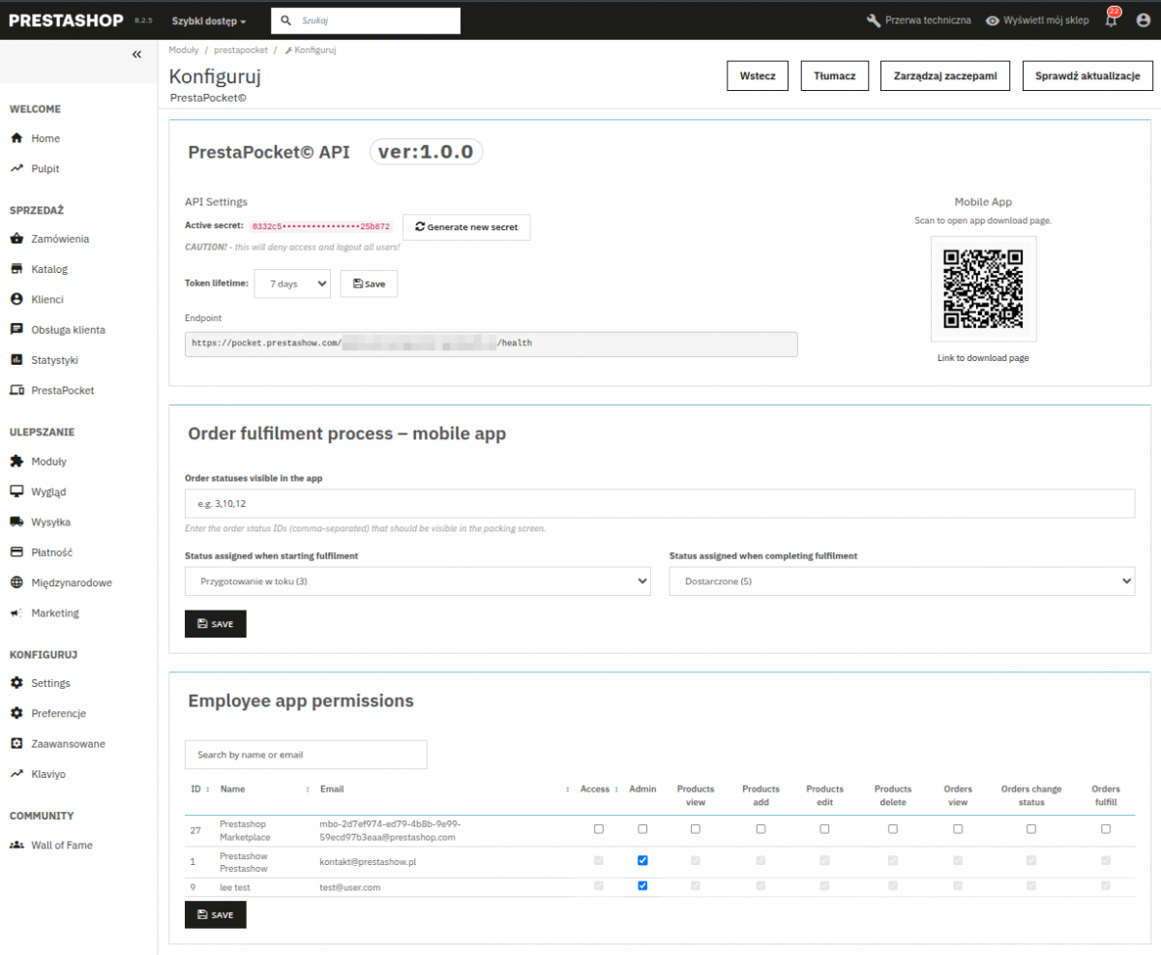Click the Zamówienia basket icon
Viewport: 1161px width, 955px height.
16,239
